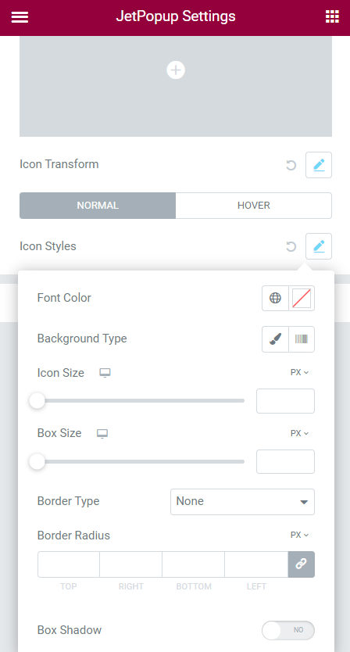This screenshot has width=350, height=652.
Task: Change Border Radius unit from PX
Action: coord(299,536)
